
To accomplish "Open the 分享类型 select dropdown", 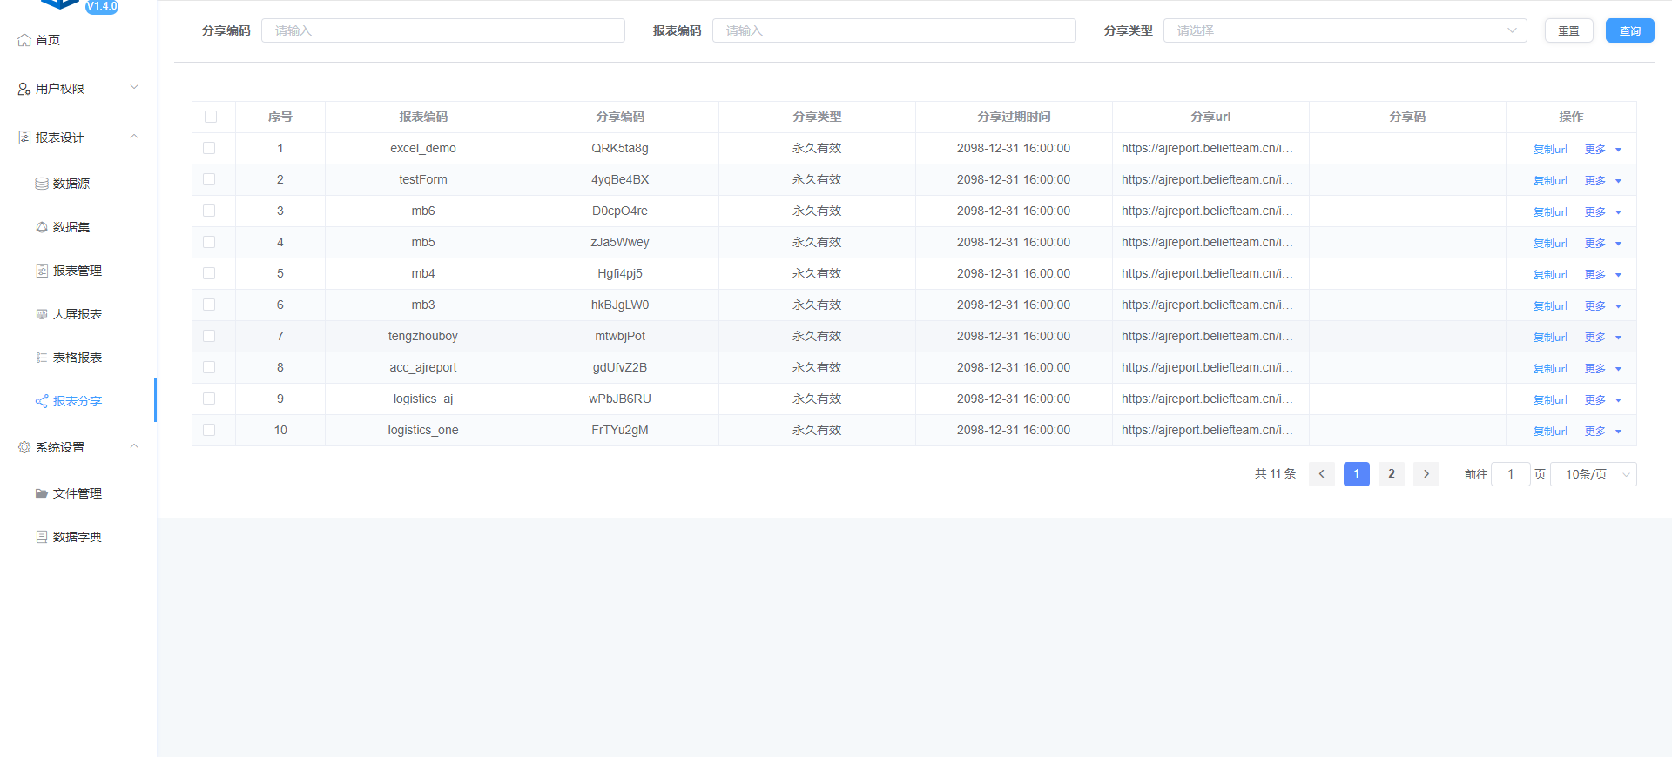I will (x=1345, y=30).
